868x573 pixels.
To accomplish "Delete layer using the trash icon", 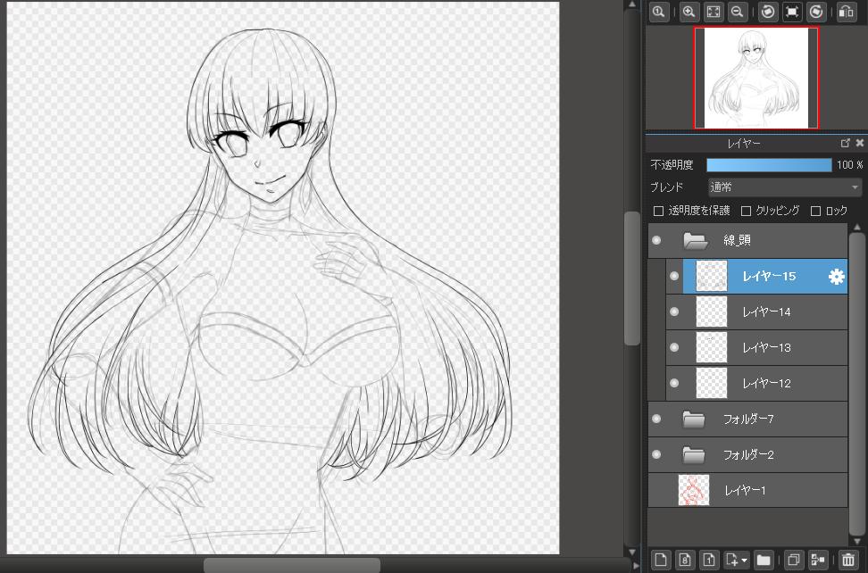I will point(848,560).
